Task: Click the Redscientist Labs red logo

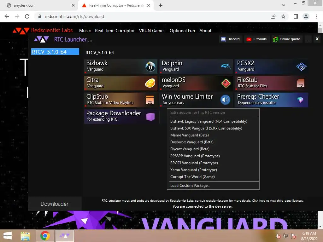Action: tap(21, 31)
